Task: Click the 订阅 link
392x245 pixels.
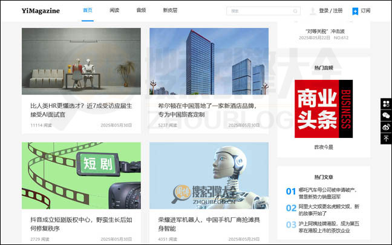Action: 365,11
